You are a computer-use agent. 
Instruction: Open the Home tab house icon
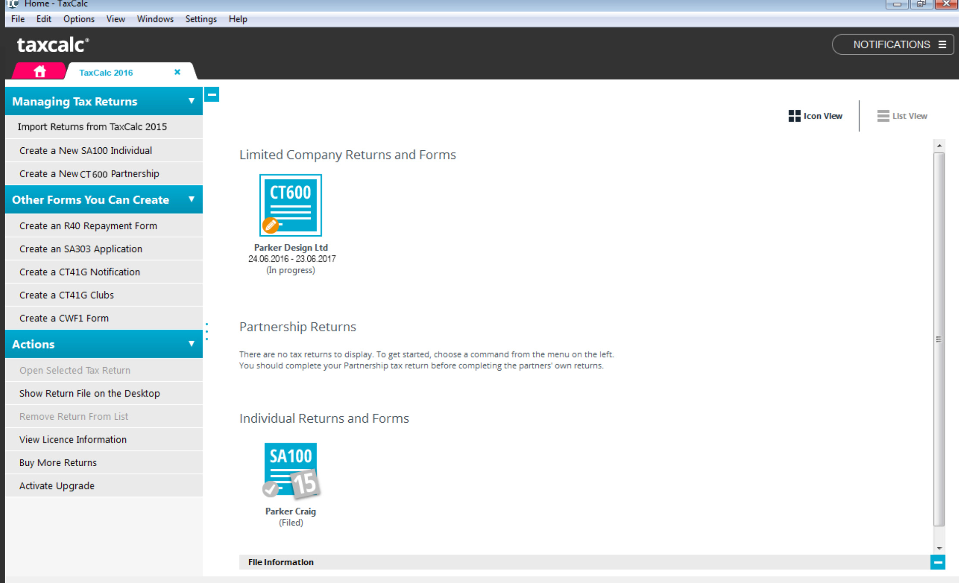(40, 72)
